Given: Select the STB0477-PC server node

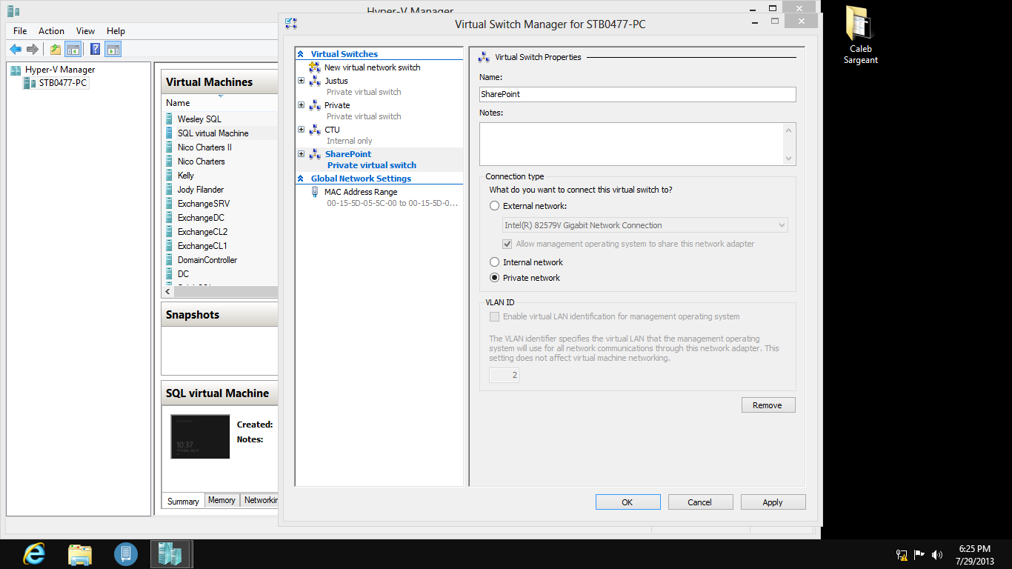Looking at the screenshot, I should [x=63, y=83].
